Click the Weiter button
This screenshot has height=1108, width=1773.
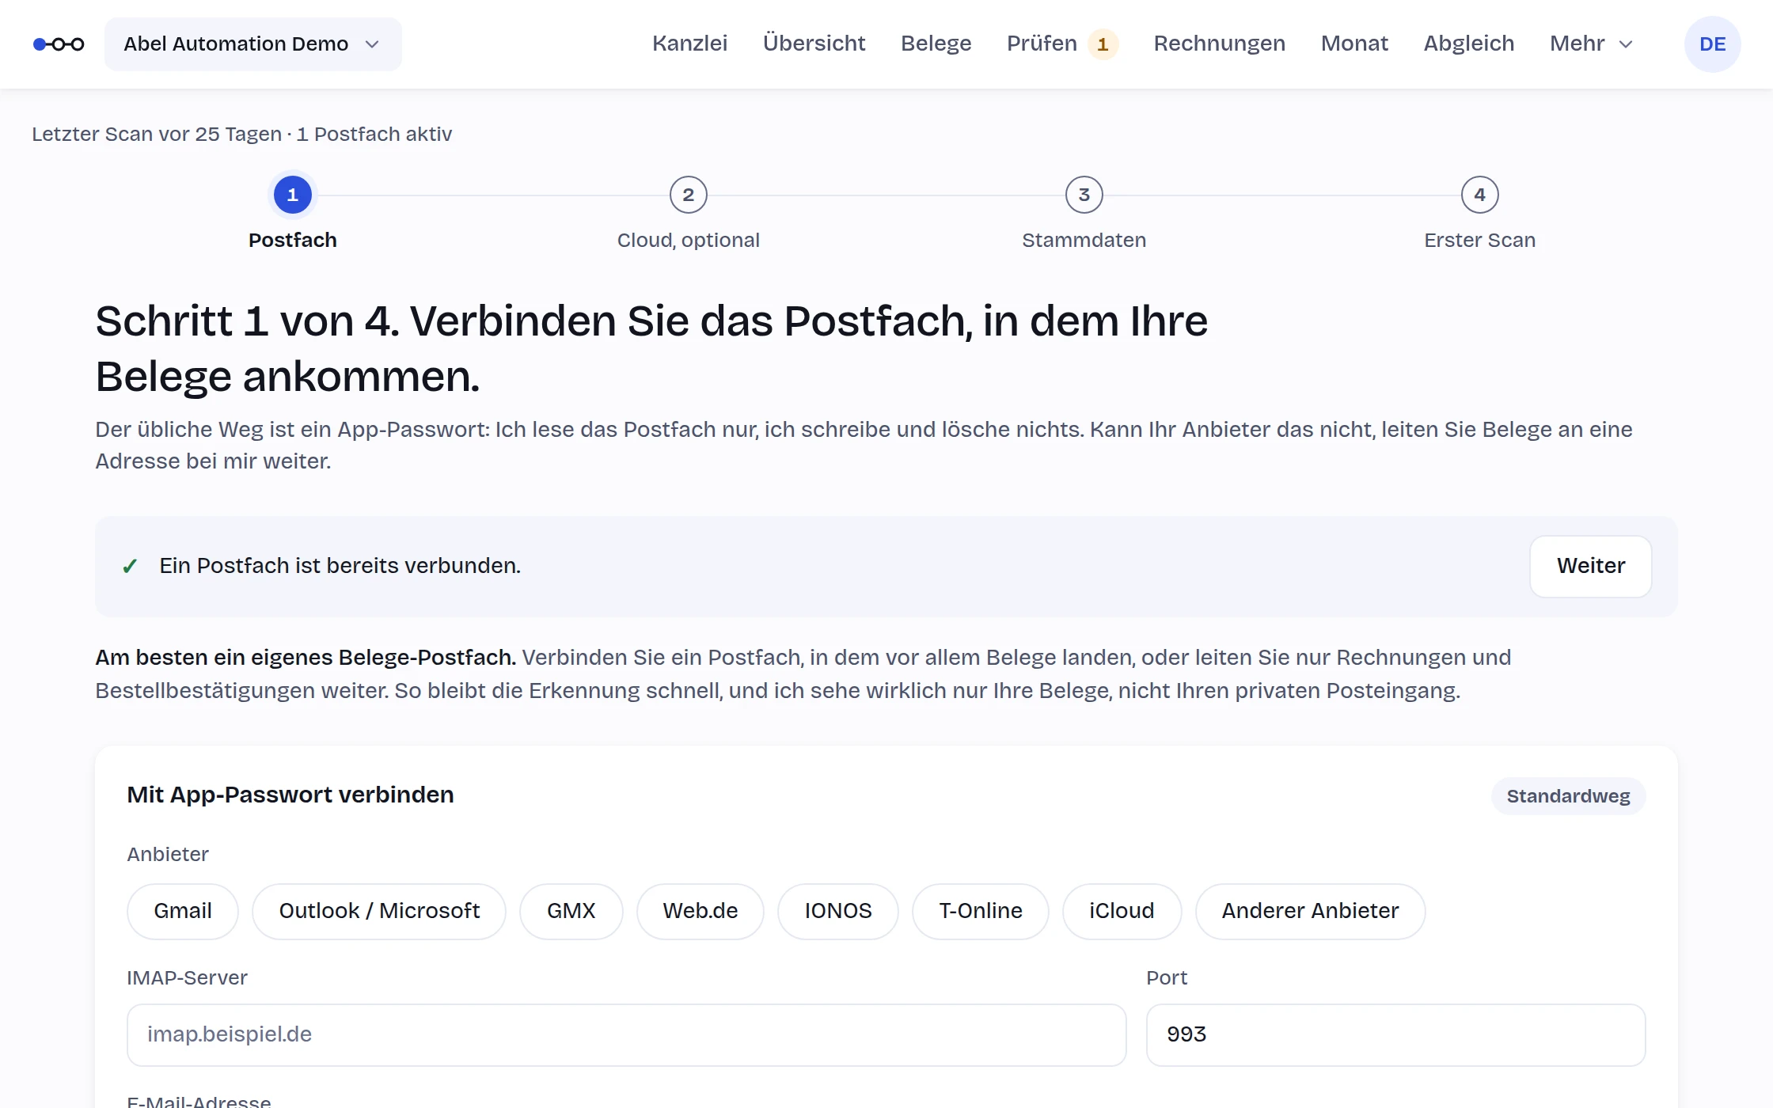point(1591,566)
